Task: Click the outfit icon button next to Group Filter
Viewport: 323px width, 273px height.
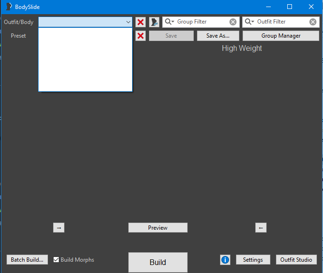Action: click(x=154, y=22)
